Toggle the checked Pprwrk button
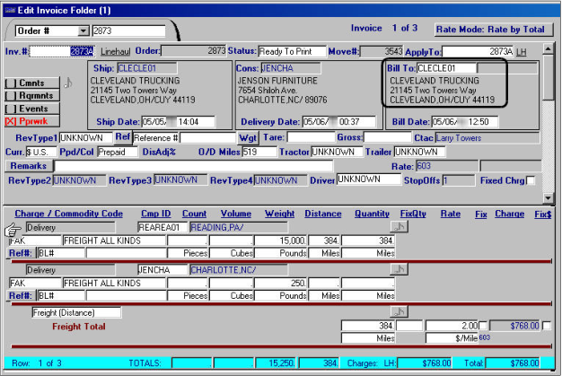Image resolution: width=562 pixels, height=376 pixels. point(32,121)
